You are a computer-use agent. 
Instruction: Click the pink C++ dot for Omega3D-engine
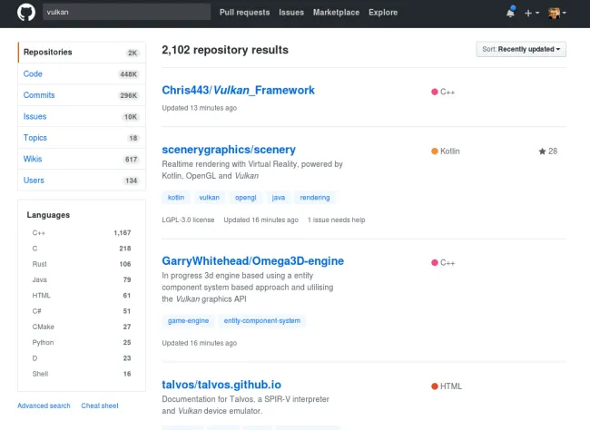[x=435, y=262]
